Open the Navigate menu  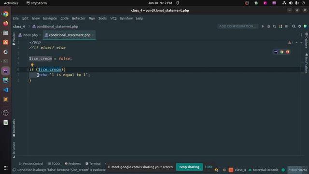pos(50,18)
